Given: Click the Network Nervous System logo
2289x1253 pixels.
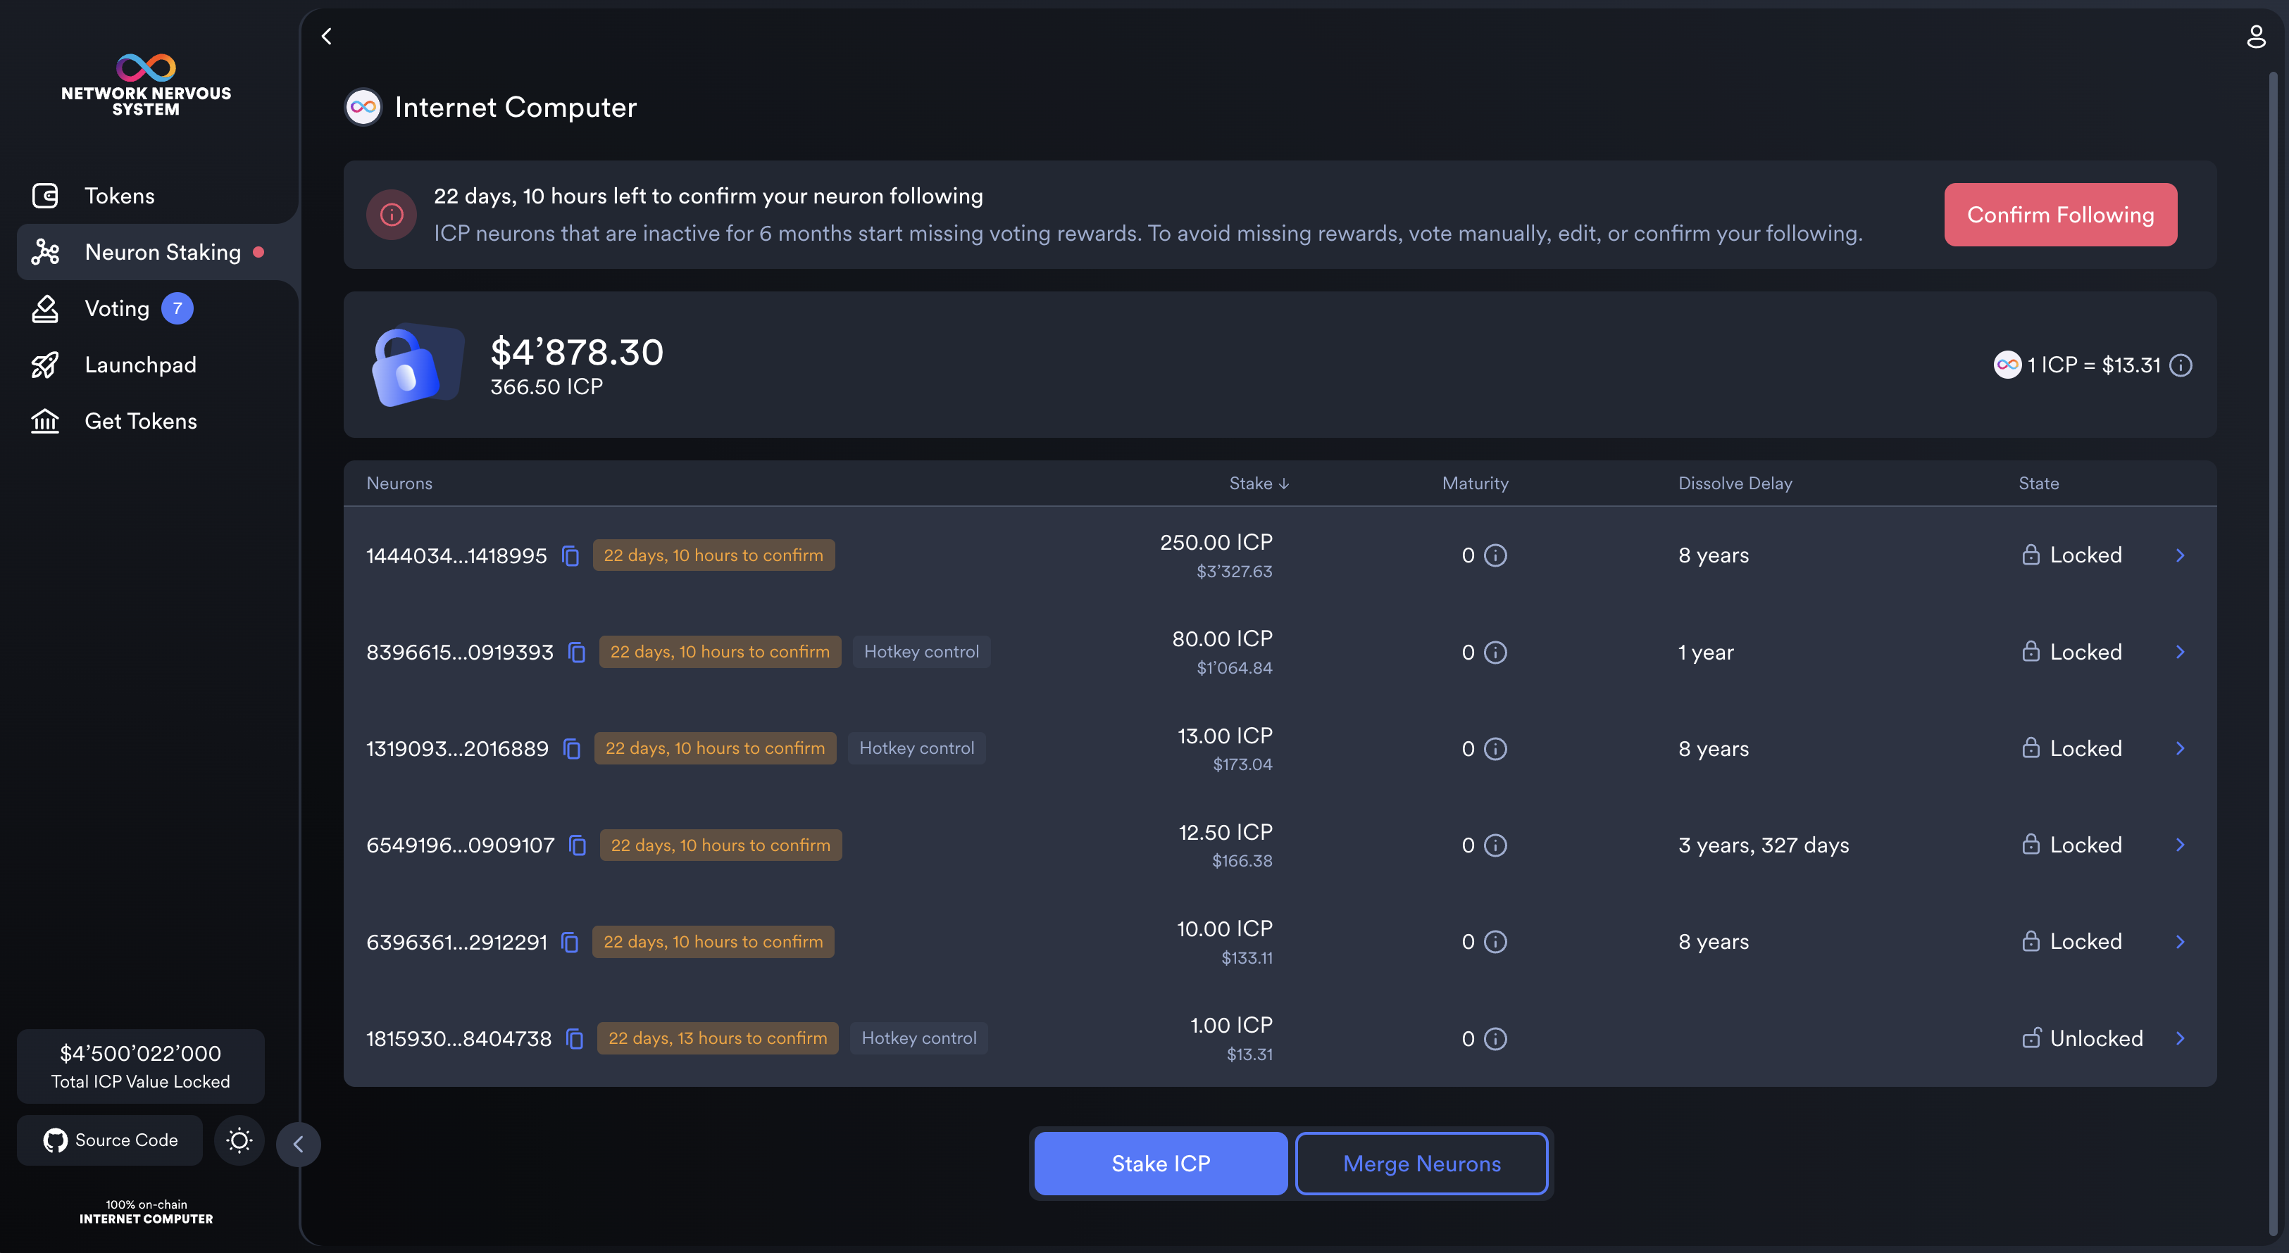Looking at the screenshot, I should point(146,85).
